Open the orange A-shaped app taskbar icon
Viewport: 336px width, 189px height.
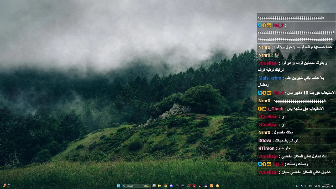pos(212,186)
